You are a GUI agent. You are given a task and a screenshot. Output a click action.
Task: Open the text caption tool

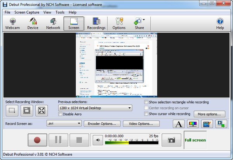point(179,124)
